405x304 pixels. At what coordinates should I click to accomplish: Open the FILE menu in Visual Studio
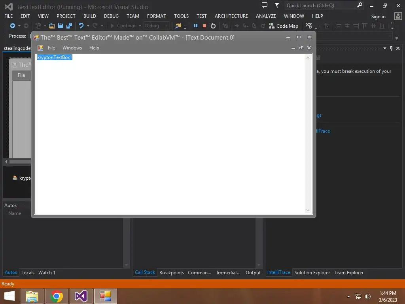click(9, 16)
